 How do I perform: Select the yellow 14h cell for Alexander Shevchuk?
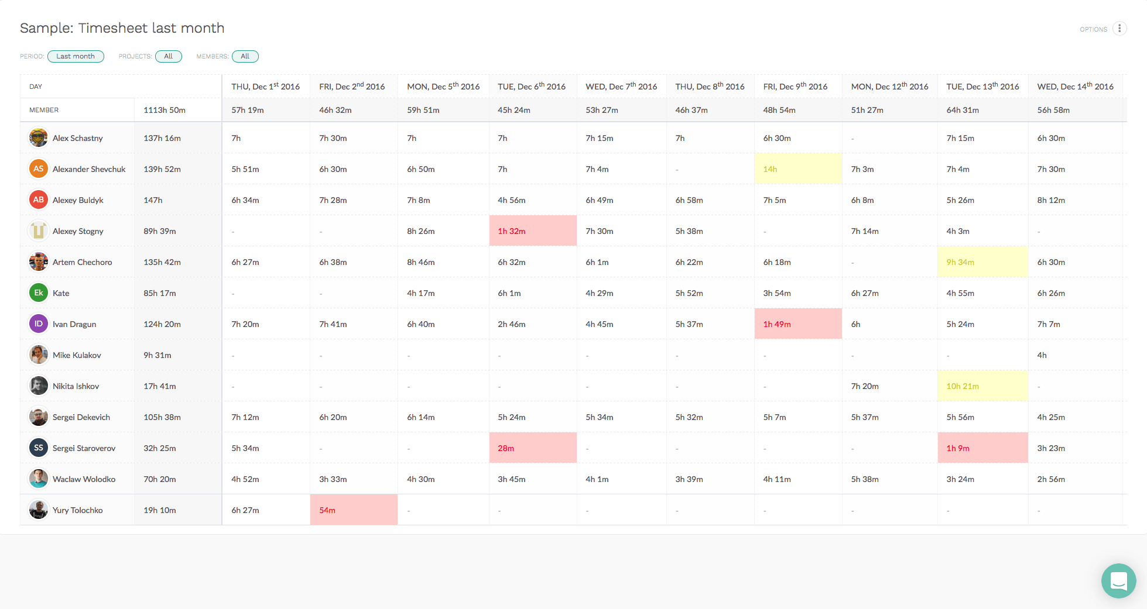[797, 169]
